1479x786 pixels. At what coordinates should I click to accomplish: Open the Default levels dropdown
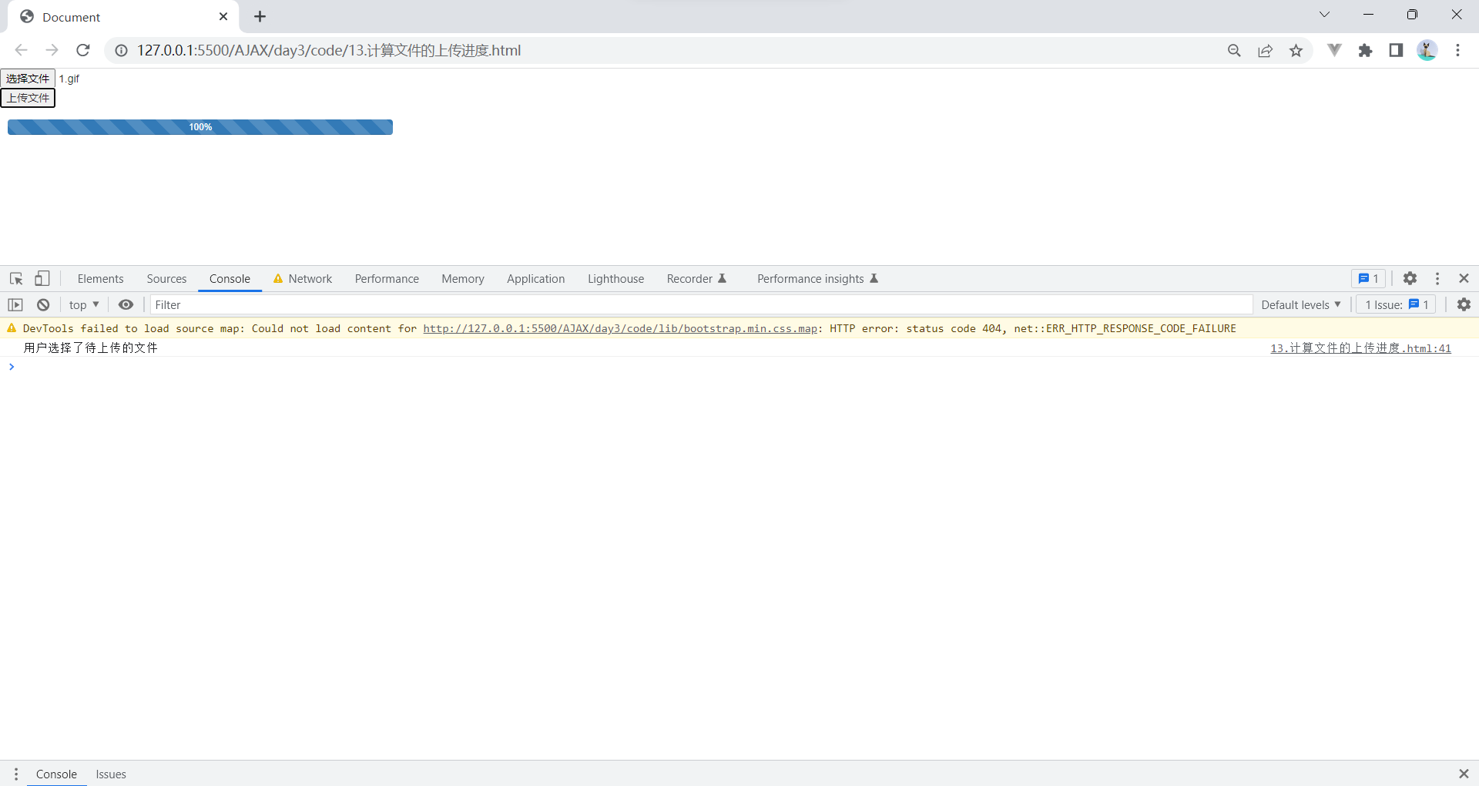tap(1300, 304)
